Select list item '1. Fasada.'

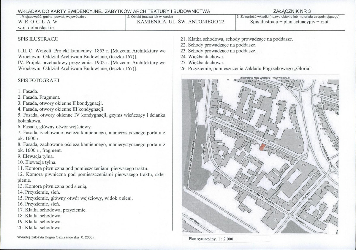[x=28, y=91]
